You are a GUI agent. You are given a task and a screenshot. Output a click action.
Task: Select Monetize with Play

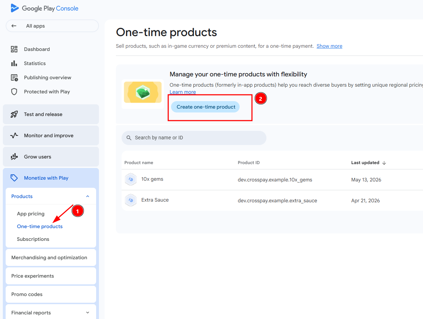click(x=51, y=178)
